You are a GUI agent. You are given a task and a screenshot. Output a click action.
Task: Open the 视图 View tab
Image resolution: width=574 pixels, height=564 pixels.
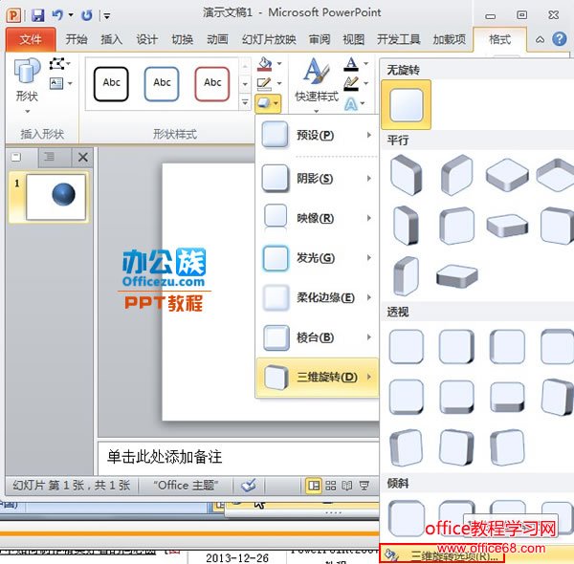pyautogui.click(x=354, y=39)
